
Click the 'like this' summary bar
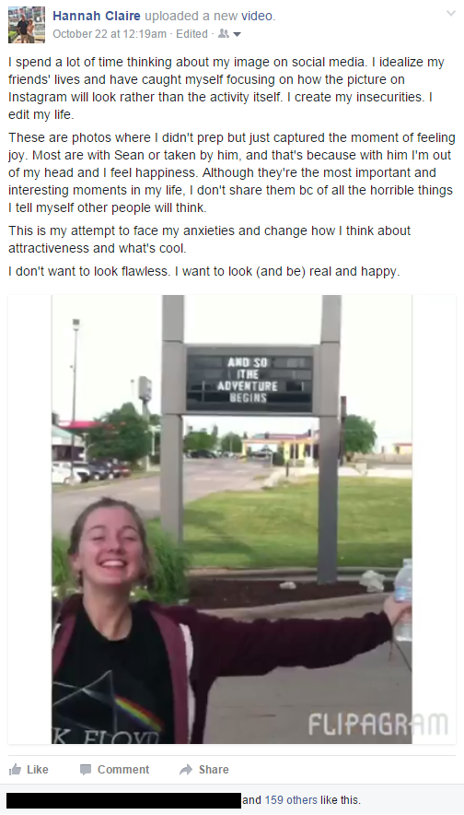click(x=232, y=800)
